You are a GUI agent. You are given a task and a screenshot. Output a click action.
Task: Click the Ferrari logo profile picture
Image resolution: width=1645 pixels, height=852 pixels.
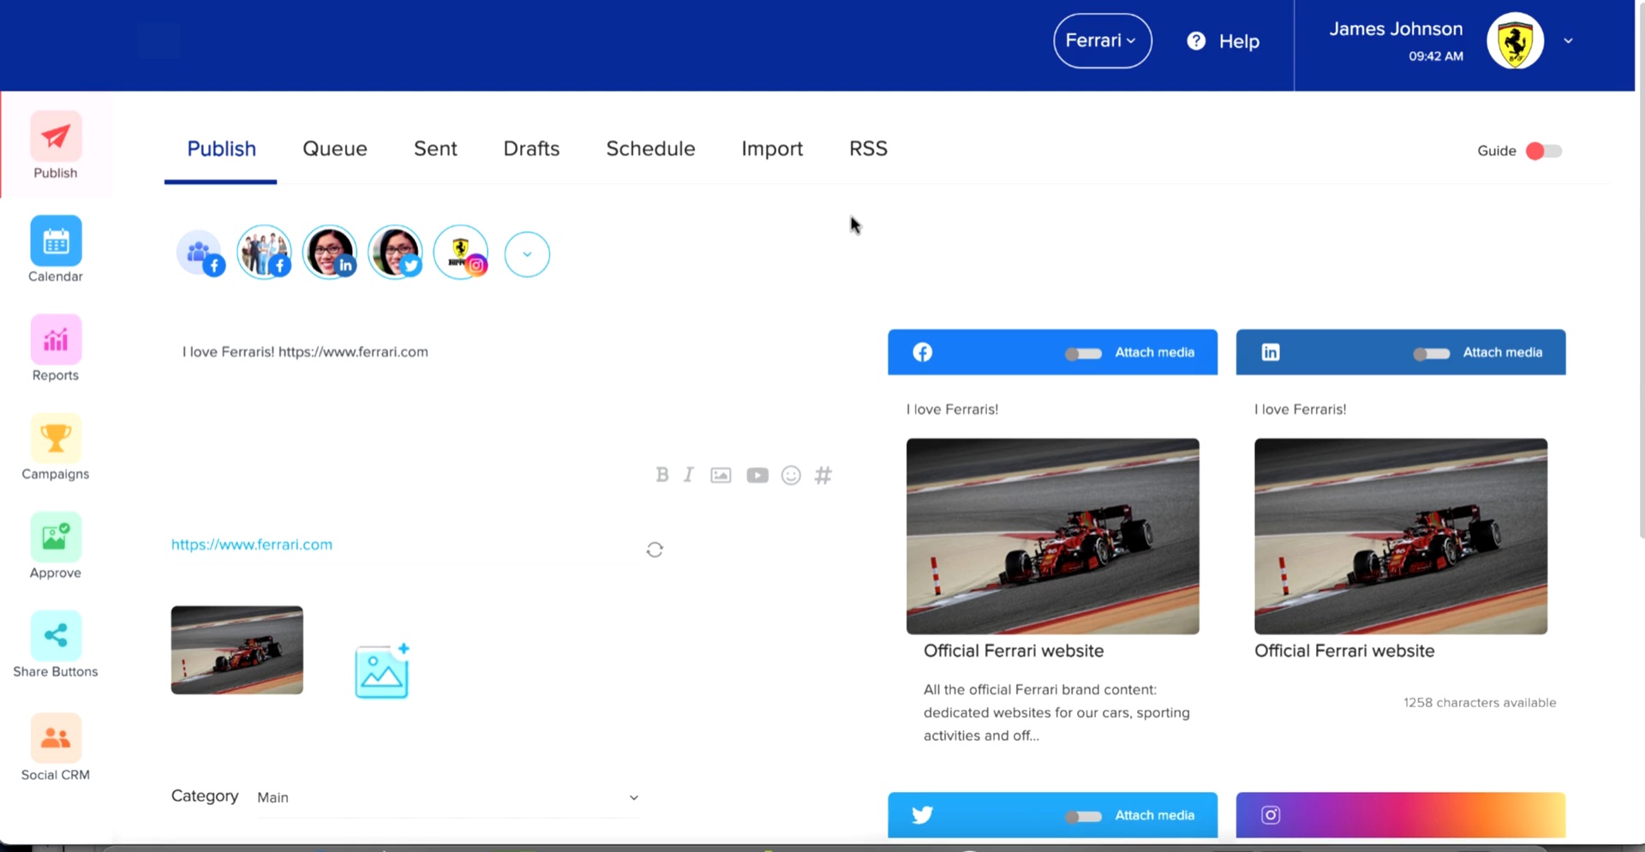click(1515, 40)
